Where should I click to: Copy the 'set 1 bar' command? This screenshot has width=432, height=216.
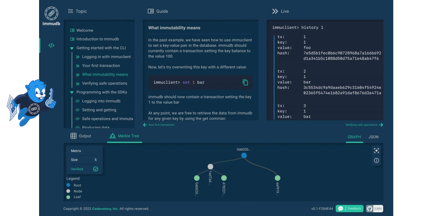245,82
